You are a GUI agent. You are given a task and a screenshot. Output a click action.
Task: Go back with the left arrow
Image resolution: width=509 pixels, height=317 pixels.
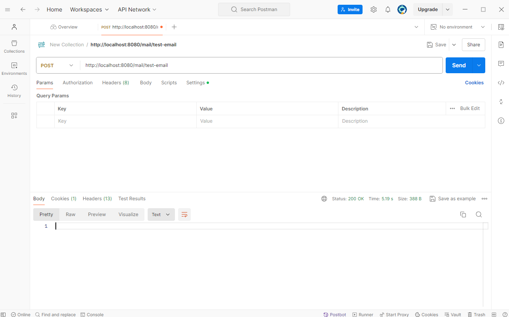click(23, 9)
